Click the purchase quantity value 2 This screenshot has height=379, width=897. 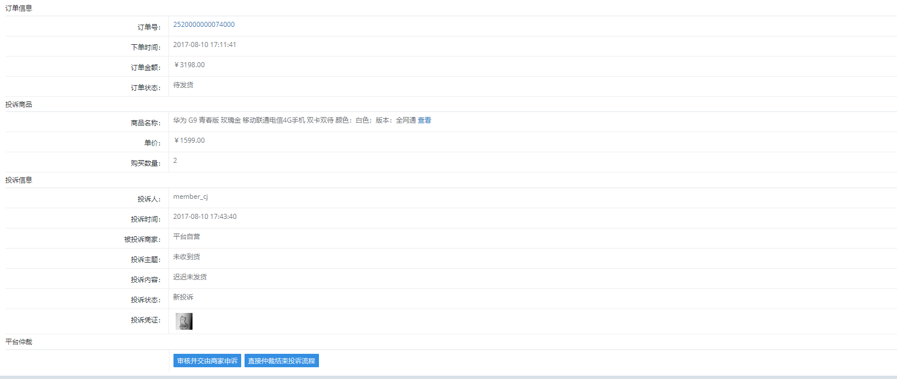click(175, 161)
